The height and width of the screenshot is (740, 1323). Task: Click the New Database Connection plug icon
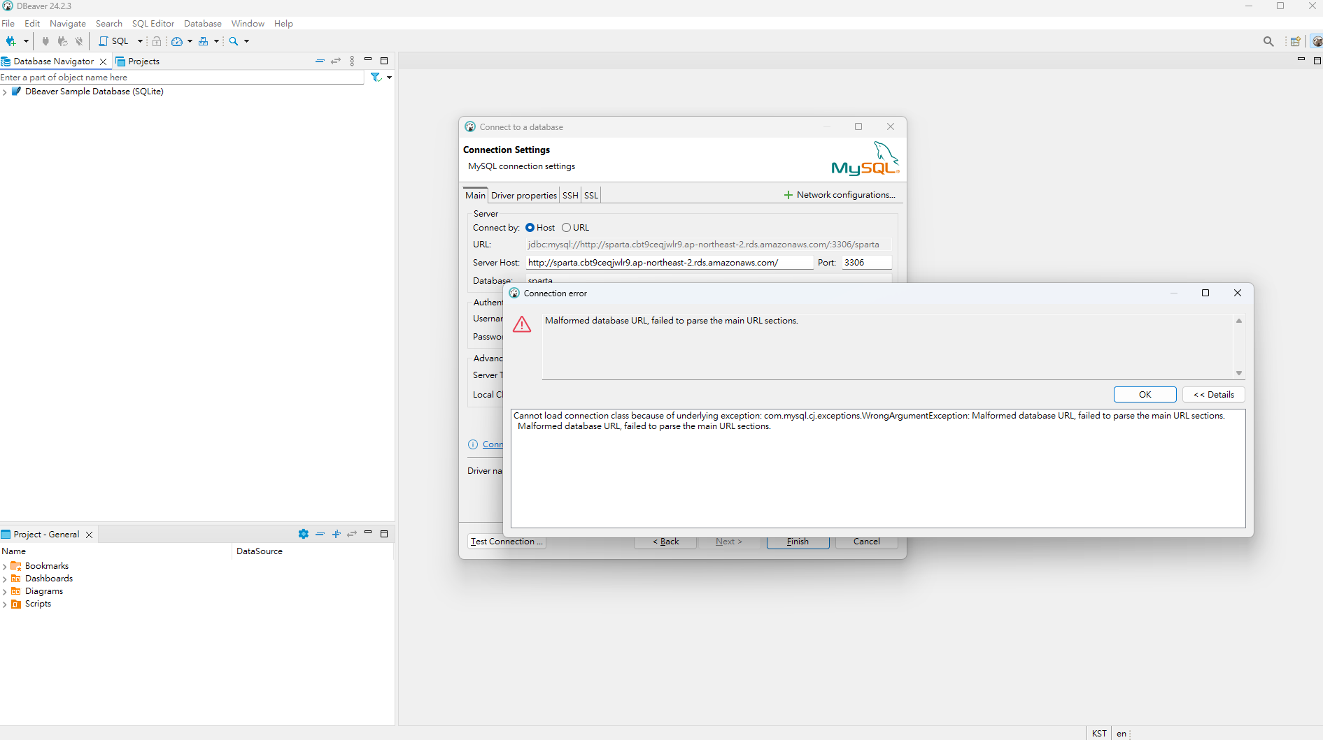pyautogui.click(x=10, y=41)
